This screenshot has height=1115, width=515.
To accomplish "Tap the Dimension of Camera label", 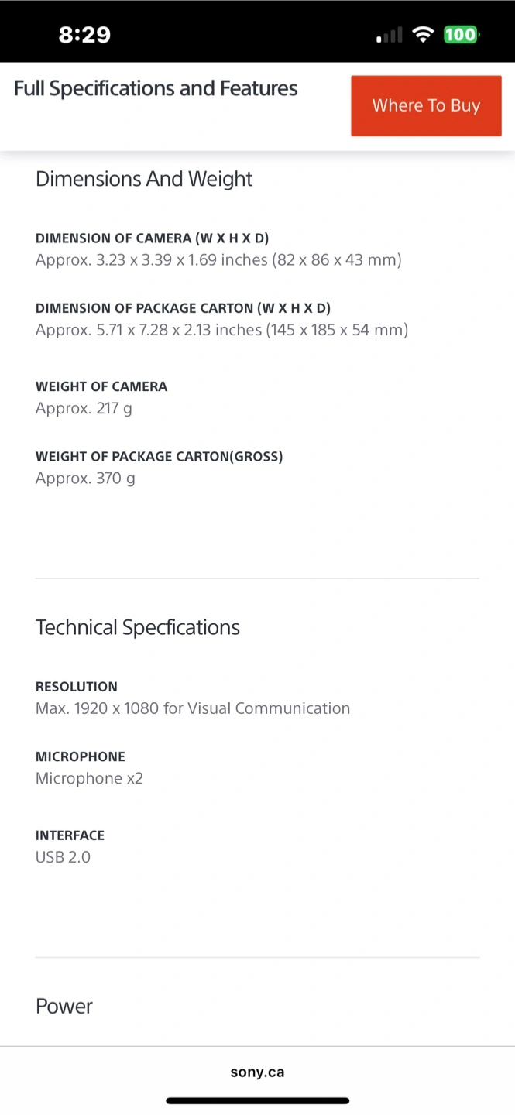I will tap(153, 238).
